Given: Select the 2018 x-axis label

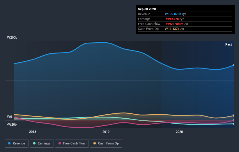Looking at the screenshot, I should tap(33, 132).
